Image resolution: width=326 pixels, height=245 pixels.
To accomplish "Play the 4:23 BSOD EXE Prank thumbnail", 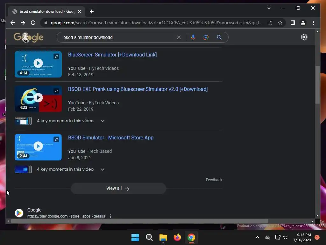I will pyautogui.click(x=38, y=98).
